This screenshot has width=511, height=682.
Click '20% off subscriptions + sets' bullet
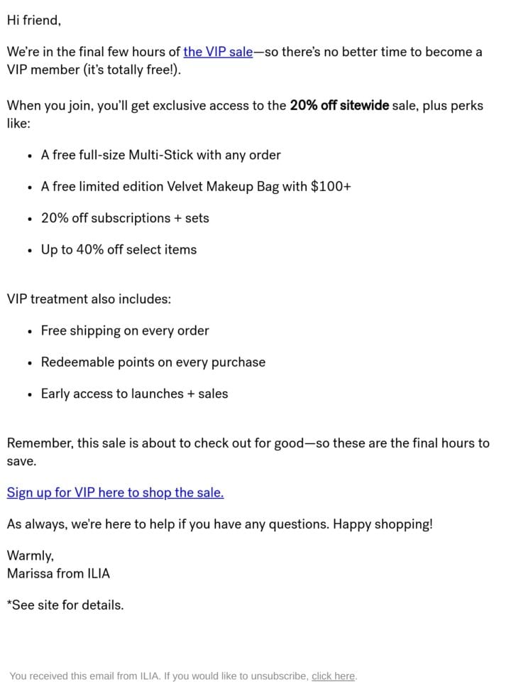125,218
